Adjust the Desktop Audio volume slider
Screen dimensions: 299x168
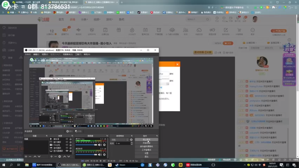coord(86,155)
